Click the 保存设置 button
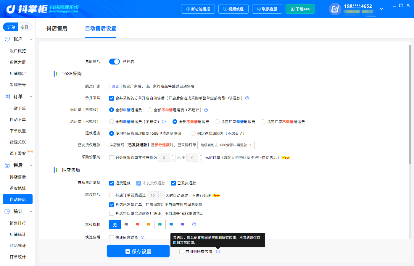 click(138, 251)
